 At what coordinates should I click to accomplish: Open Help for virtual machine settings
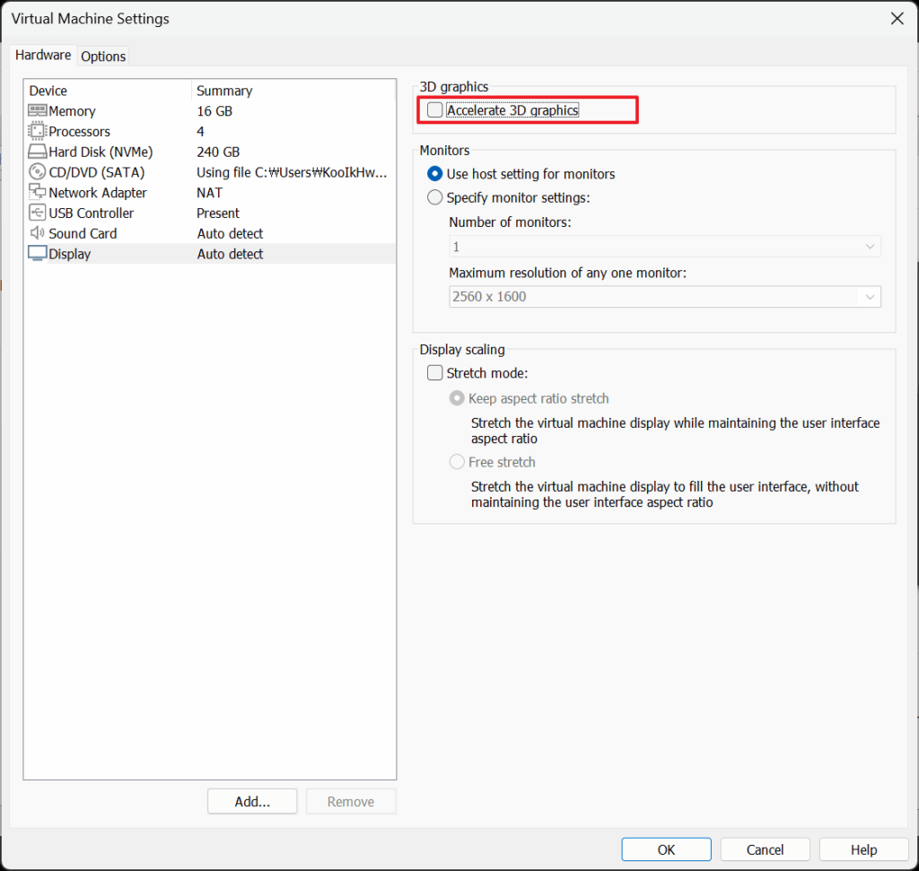point(863,849)
